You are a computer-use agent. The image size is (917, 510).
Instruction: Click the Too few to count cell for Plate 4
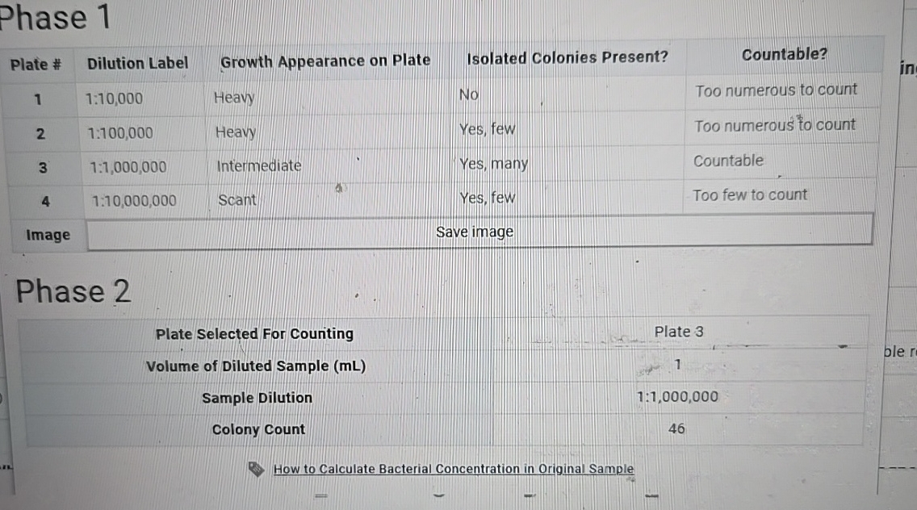(750, 194)
